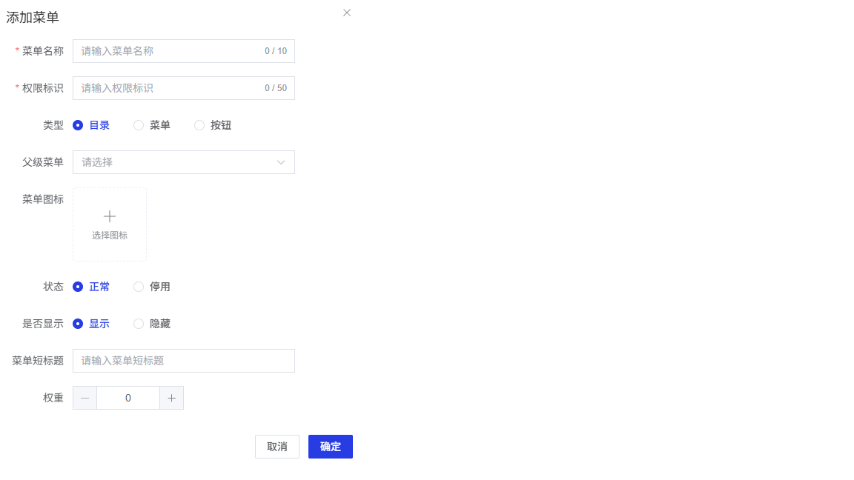Click the plus icon to select menu icon
The height and width of the screenshot is (480, 854).
[110, 216]
